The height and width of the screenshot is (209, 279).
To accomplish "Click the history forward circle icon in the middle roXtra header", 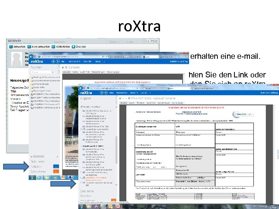I will click(58, 61).
